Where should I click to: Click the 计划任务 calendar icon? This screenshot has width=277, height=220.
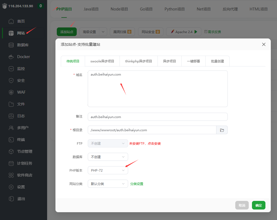click(x=11, y=163)
